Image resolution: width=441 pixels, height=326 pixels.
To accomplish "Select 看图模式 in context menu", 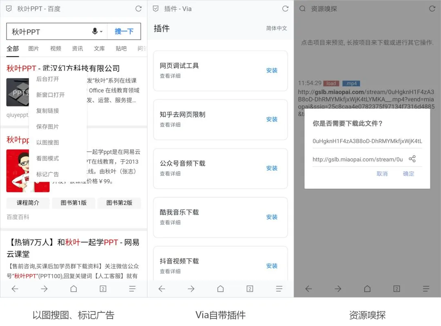I will point(47,159).
